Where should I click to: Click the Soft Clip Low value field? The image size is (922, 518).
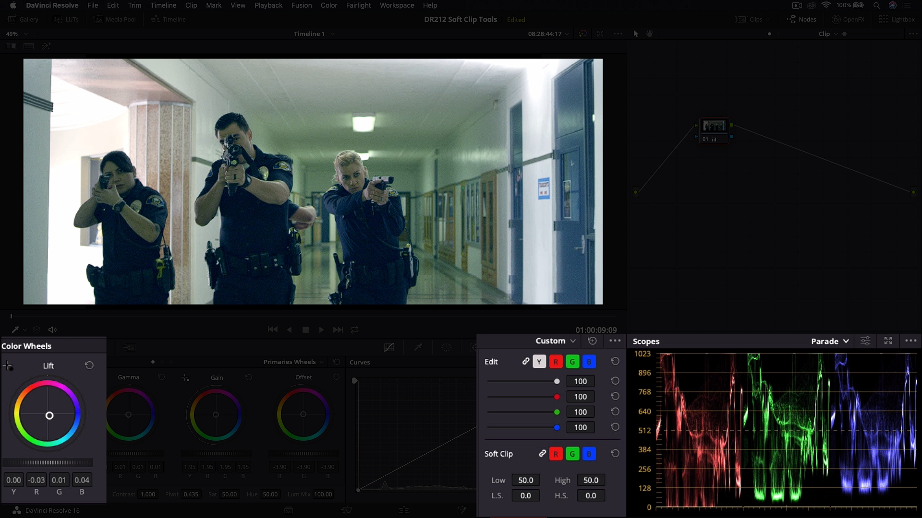coord(526,480)
